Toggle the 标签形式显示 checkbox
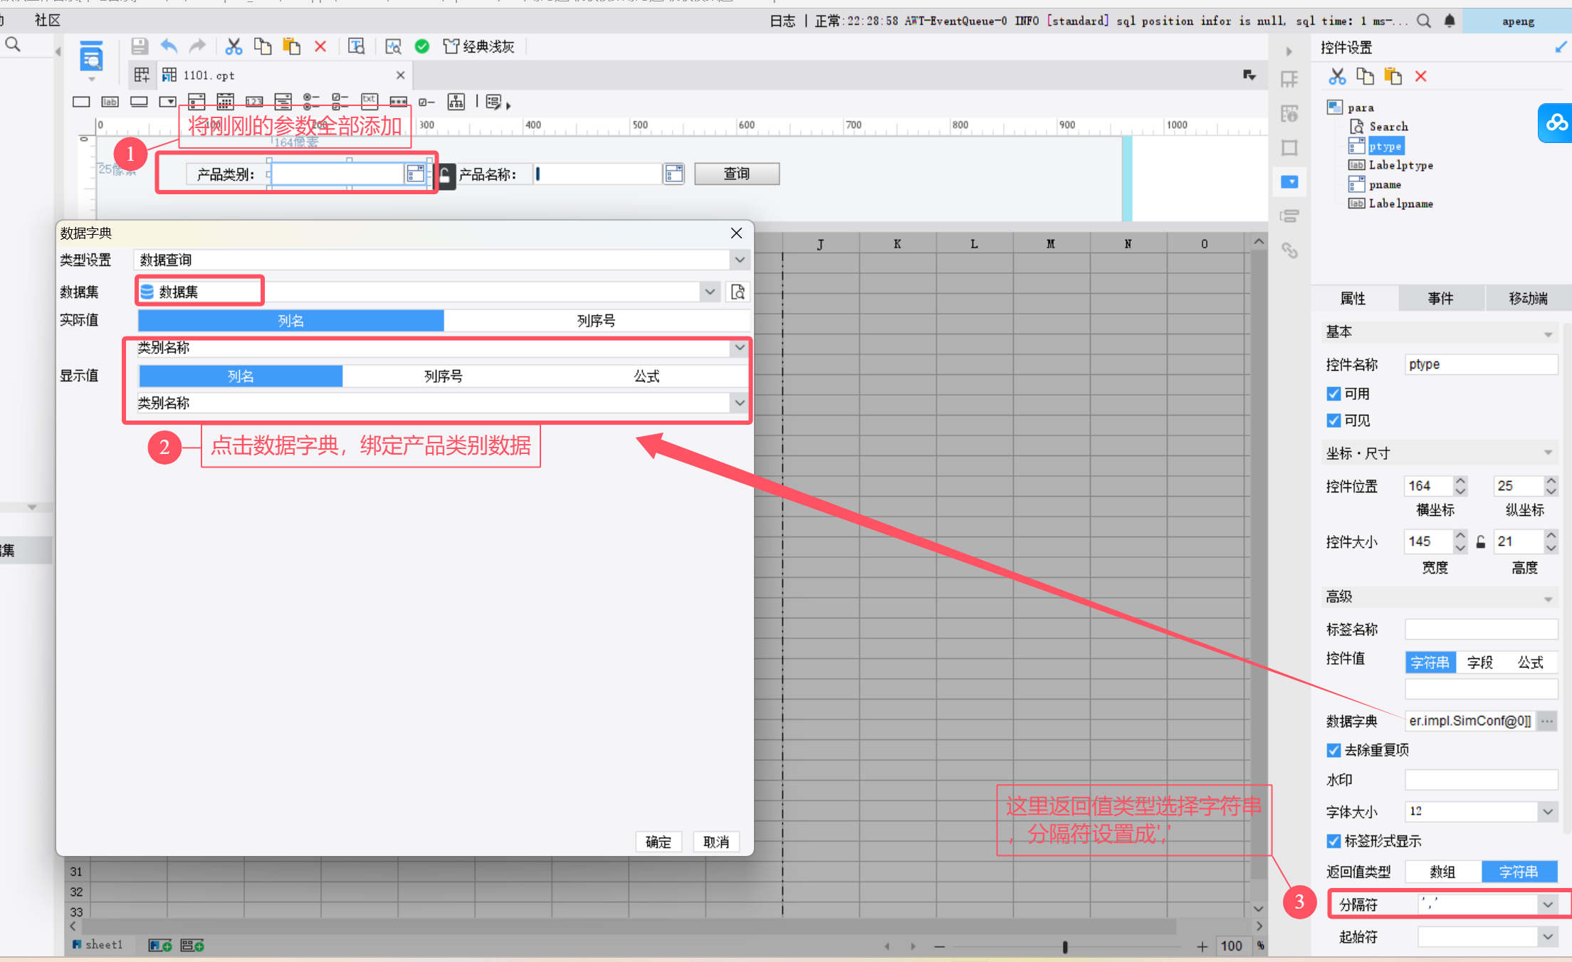This screenshot has width=1572, height=962. [x=1333, y=841]
